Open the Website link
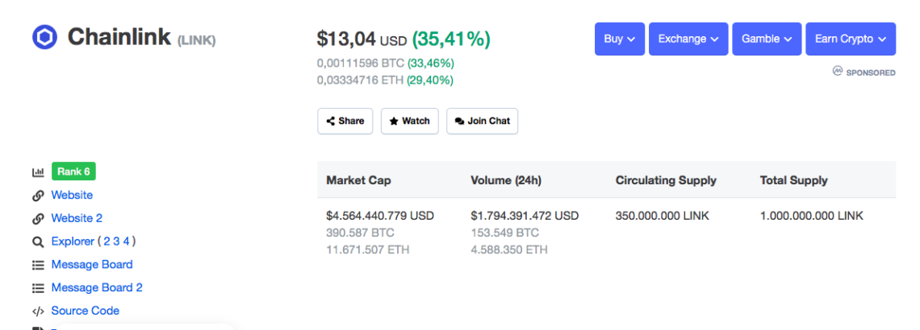The image size is (920, 330). (x=72, y=196)
